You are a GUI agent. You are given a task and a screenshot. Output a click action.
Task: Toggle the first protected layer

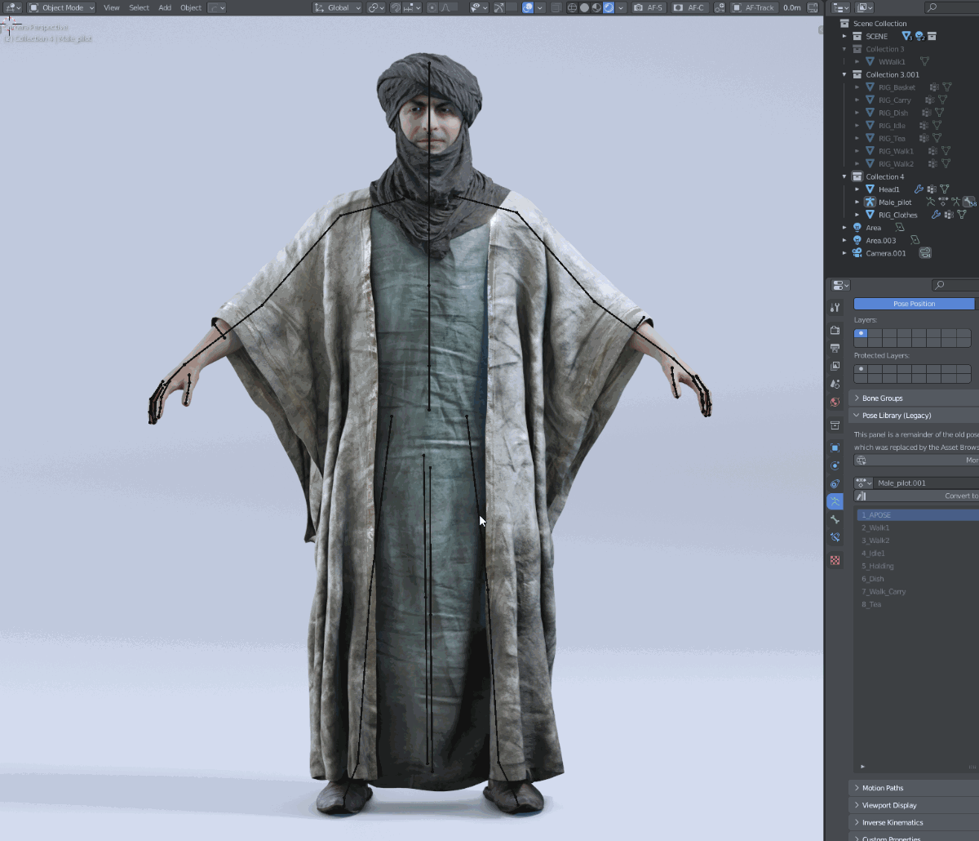[861, 369]
